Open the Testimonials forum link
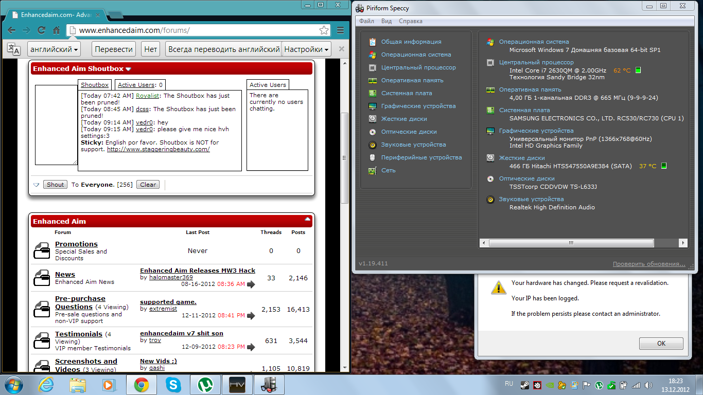The width and height of the screenshot is (703, 395). (79, 334)
